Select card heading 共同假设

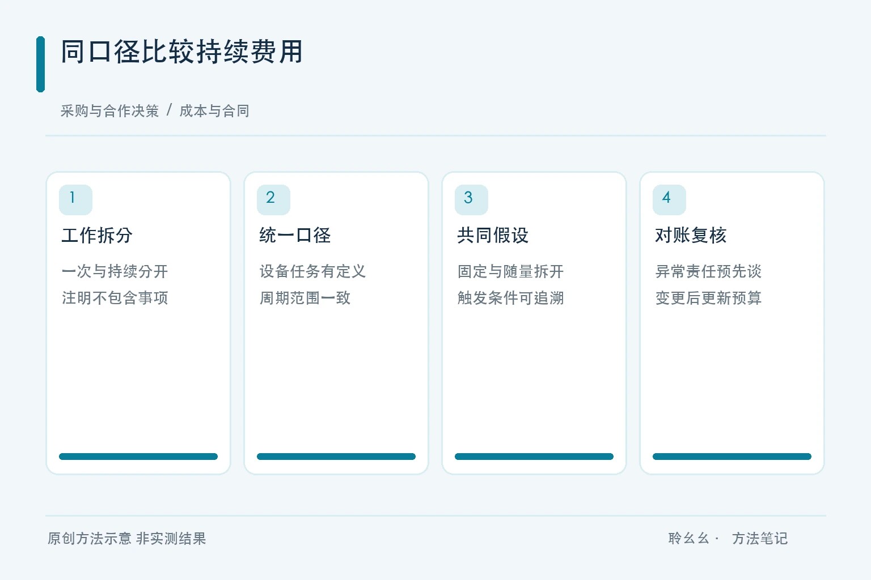click(493, 235)
